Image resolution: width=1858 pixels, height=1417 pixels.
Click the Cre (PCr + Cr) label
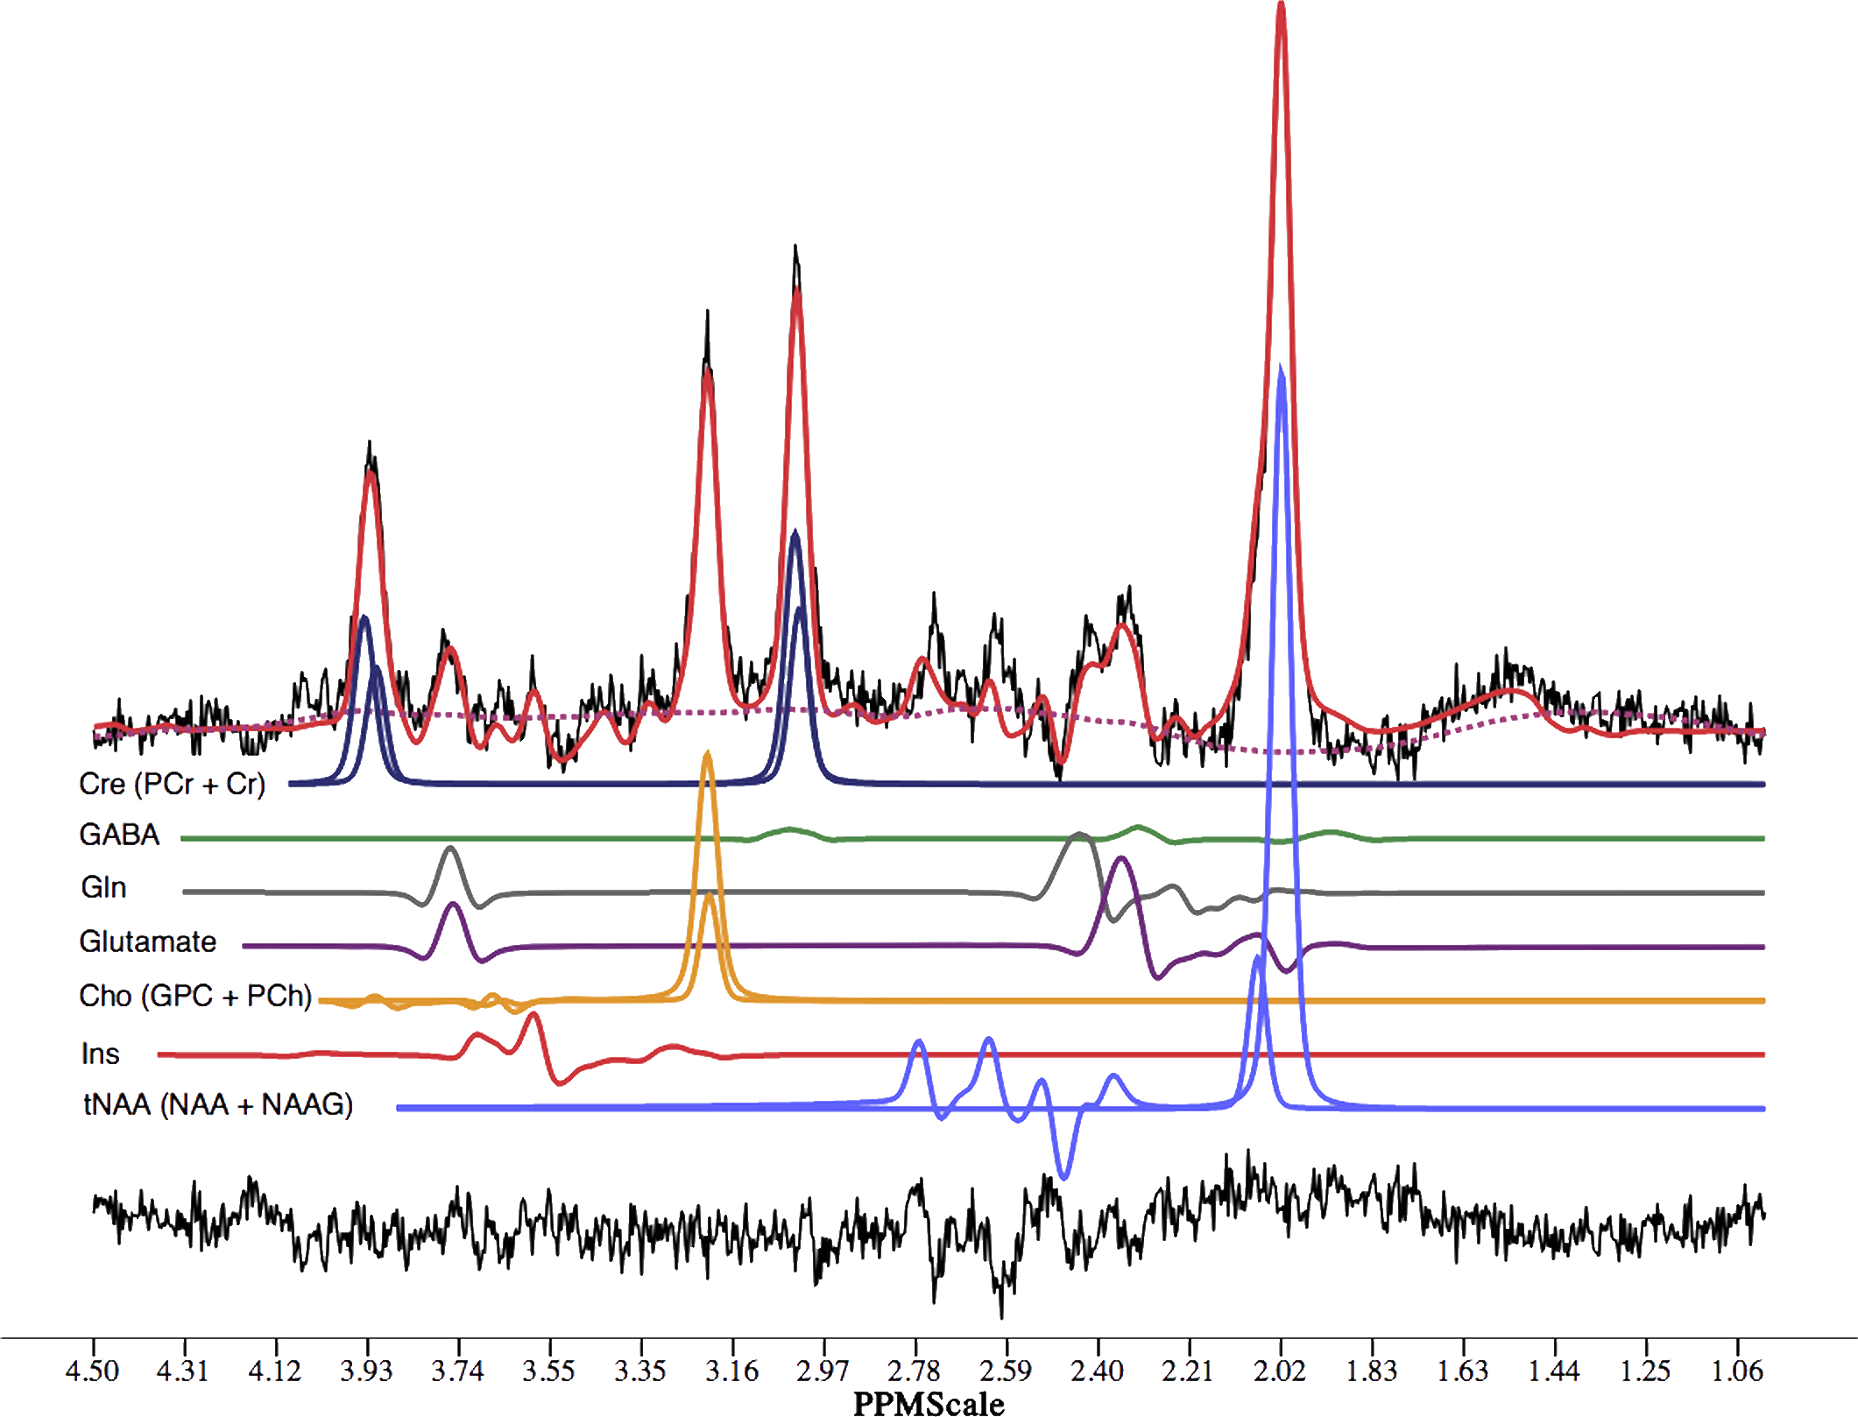[172, 784]
